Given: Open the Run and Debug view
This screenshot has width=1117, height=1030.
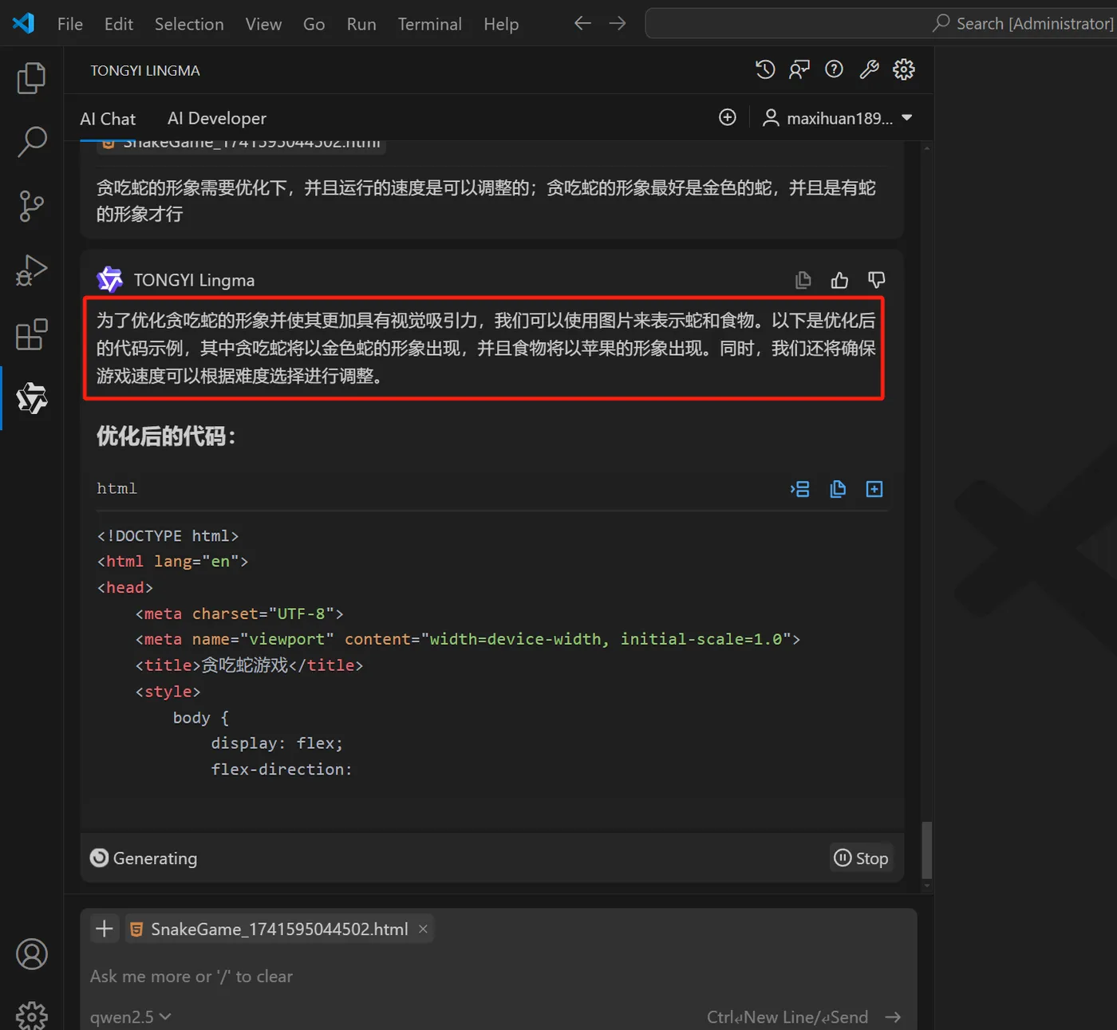Looking at the screenshot, I should click(32, 270).
